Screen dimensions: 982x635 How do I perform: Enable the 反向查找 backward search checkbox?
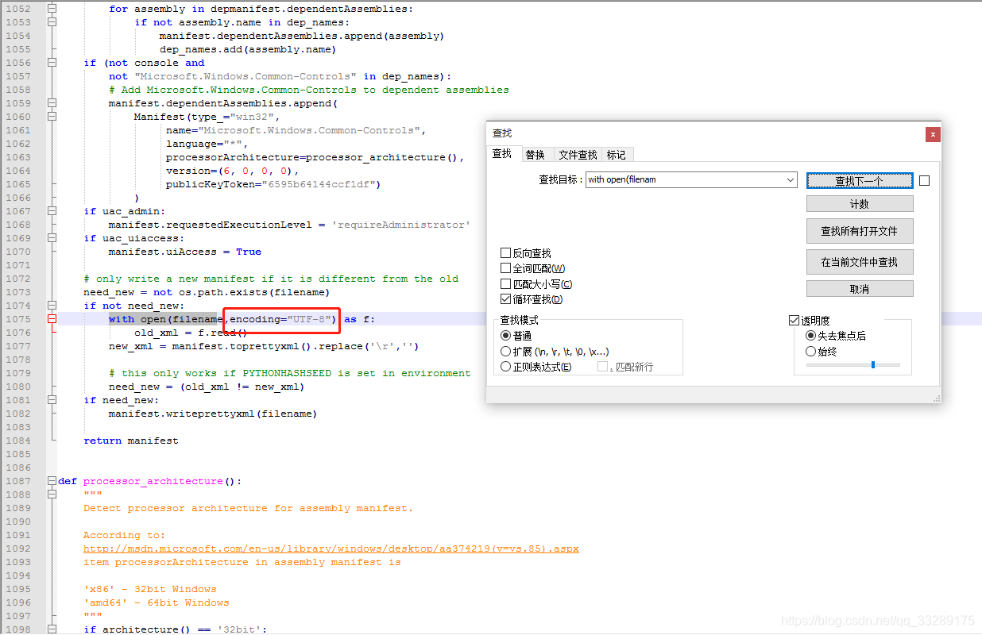pyautogui.click(x=505, y=252)
